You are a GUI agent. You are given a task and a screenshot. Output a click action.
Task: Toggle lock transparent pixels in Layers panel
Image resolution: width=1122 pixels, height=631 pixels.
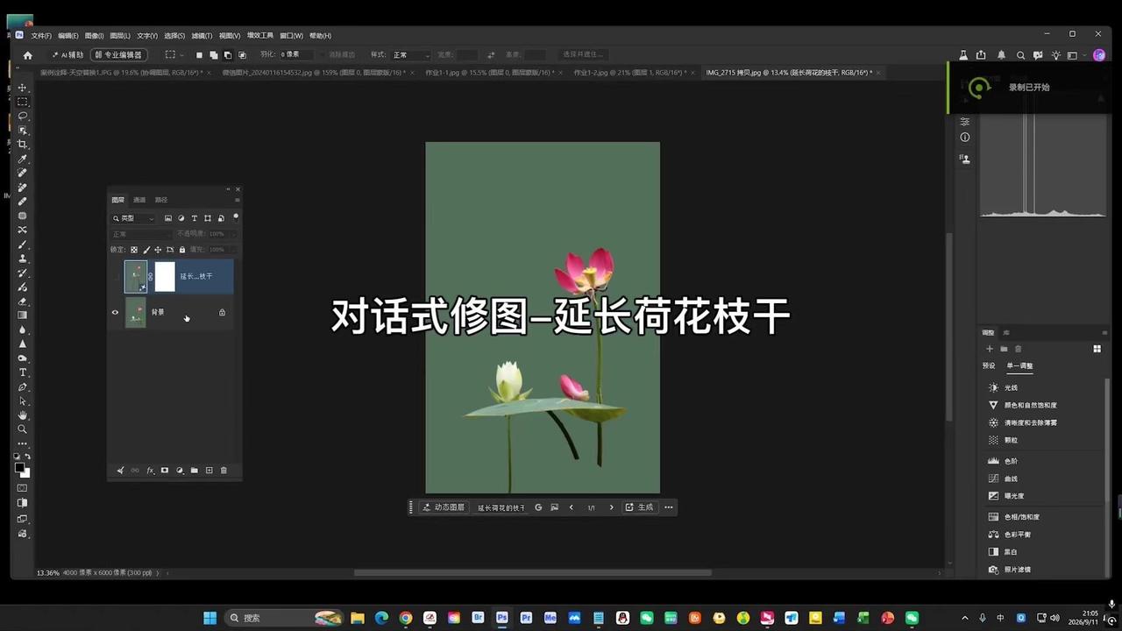(134, 250)
